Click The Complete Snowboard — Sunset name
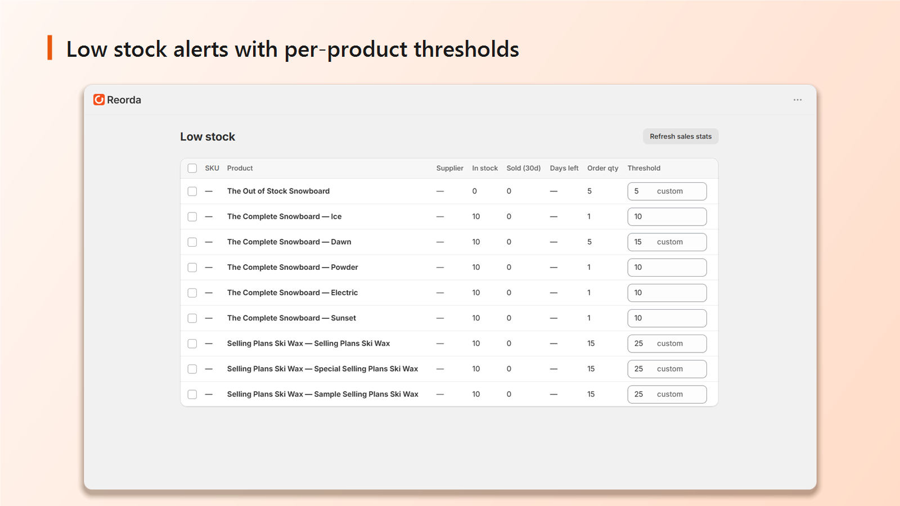 click(291, 318)
